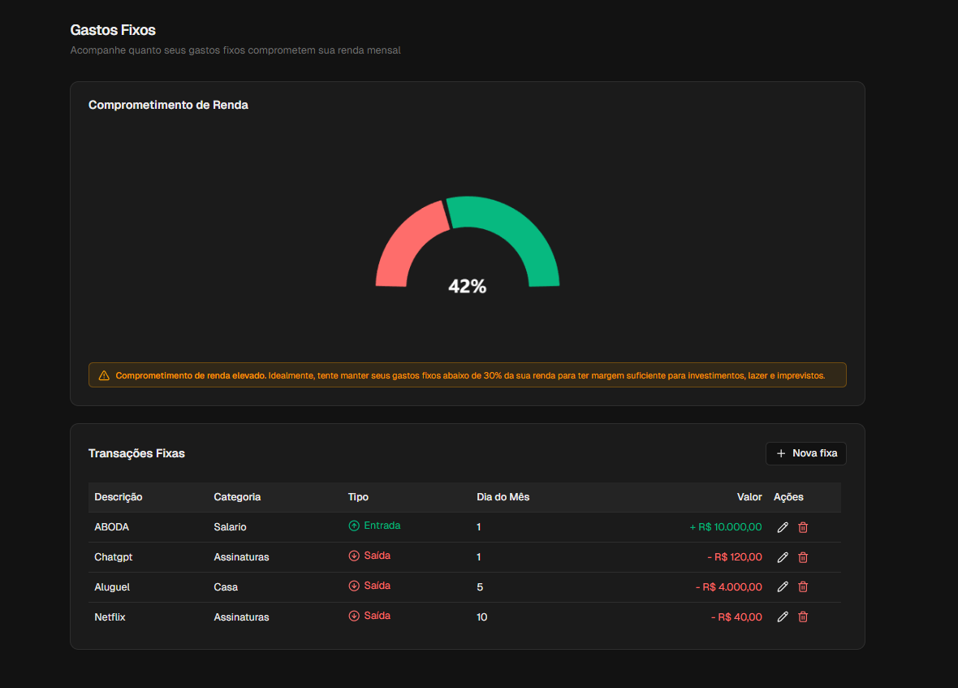Select the Aluguel description cell
This screenshot has height=688, width=958.
(112, 586)
